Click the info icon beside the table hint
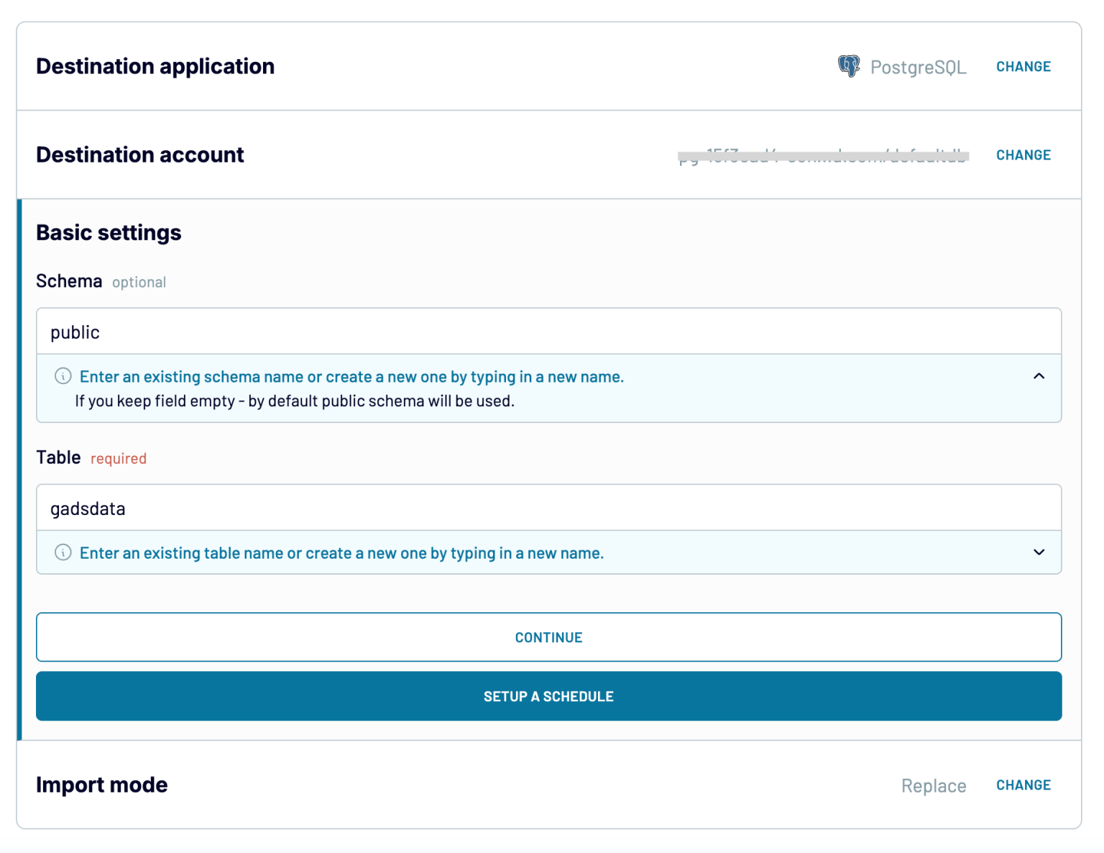The image size is (1104, 853). [63, 552]
